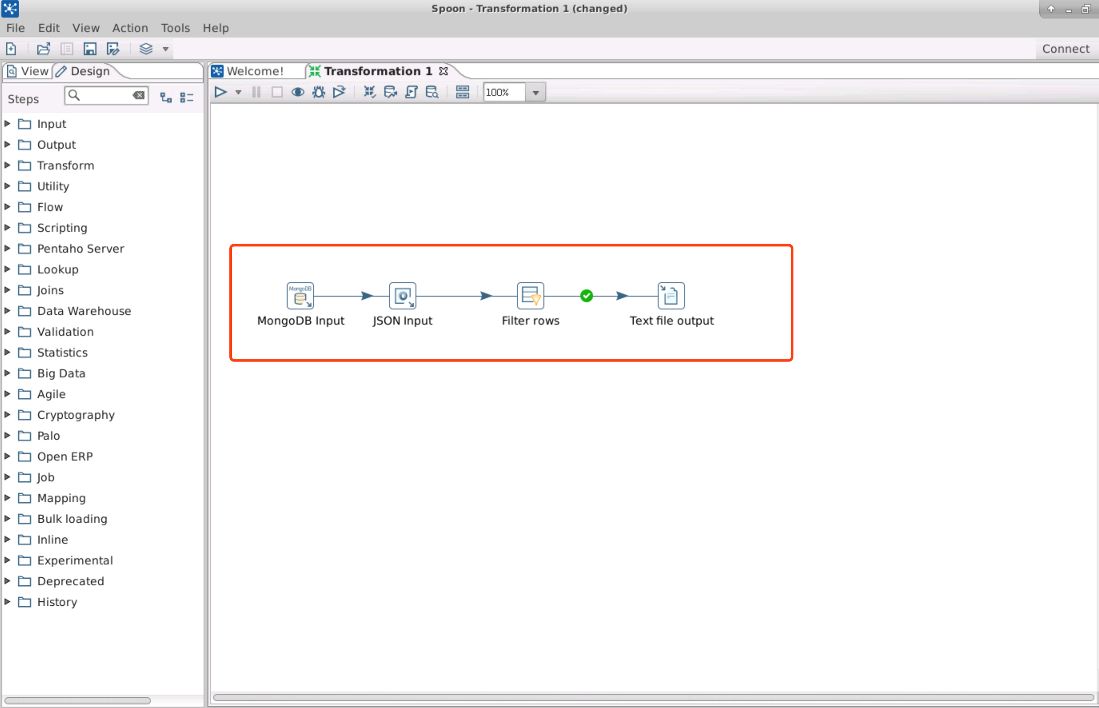
Task: Select the JSON Input step
Action: point(402,296)
